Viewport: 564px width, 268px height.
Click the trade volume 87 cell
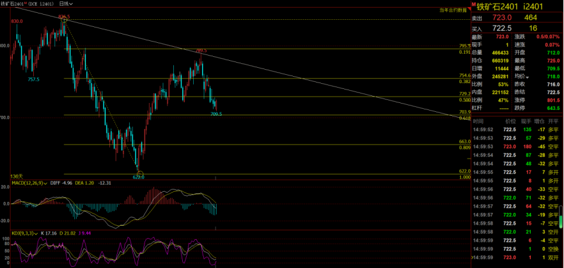(528, 155)
